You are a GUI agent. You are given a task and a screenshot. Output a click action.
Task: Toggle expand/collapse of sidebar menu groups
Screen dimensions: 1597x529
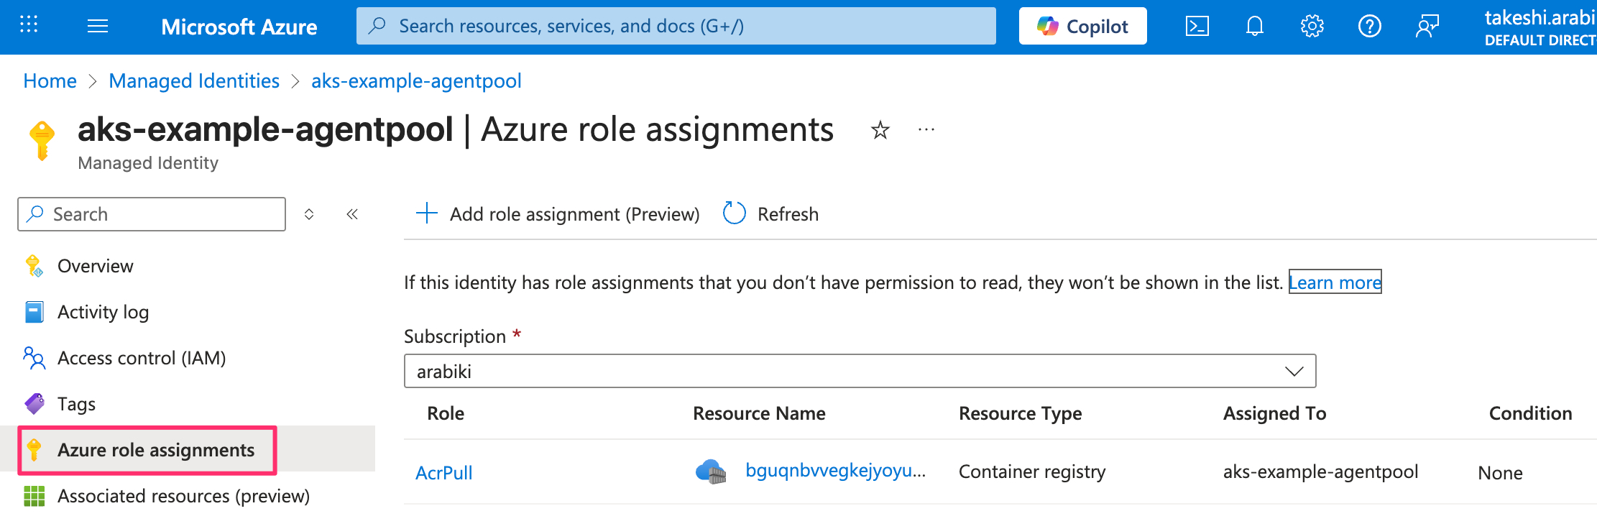coord(309,214)
